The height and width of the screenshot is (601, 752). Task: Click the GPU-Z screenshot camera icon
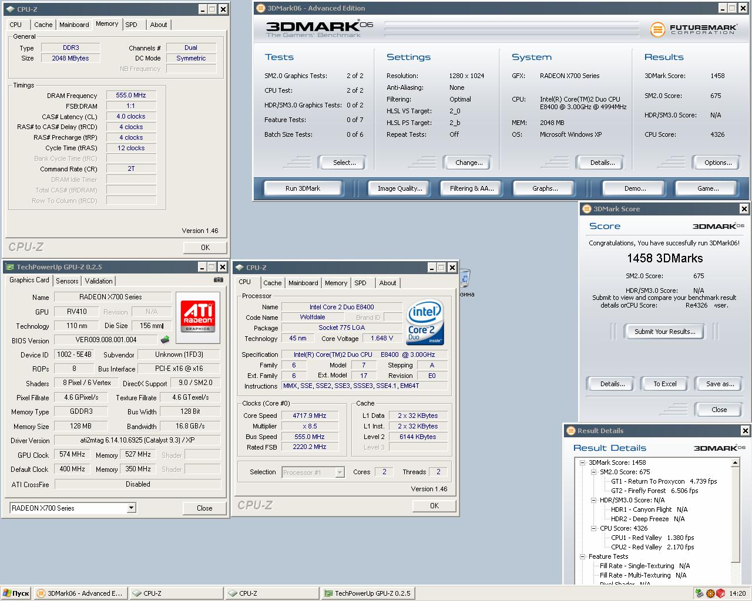point(219,280)
